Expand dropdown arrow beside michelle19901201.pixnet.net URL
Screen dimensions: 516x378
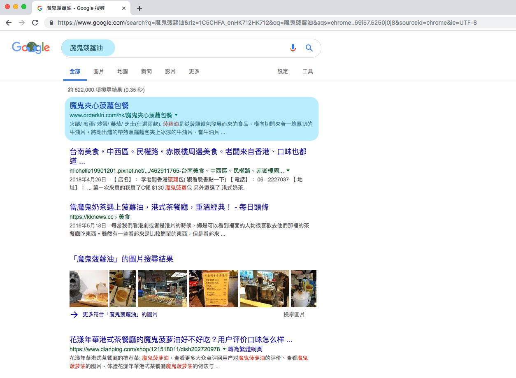(288, 170)
